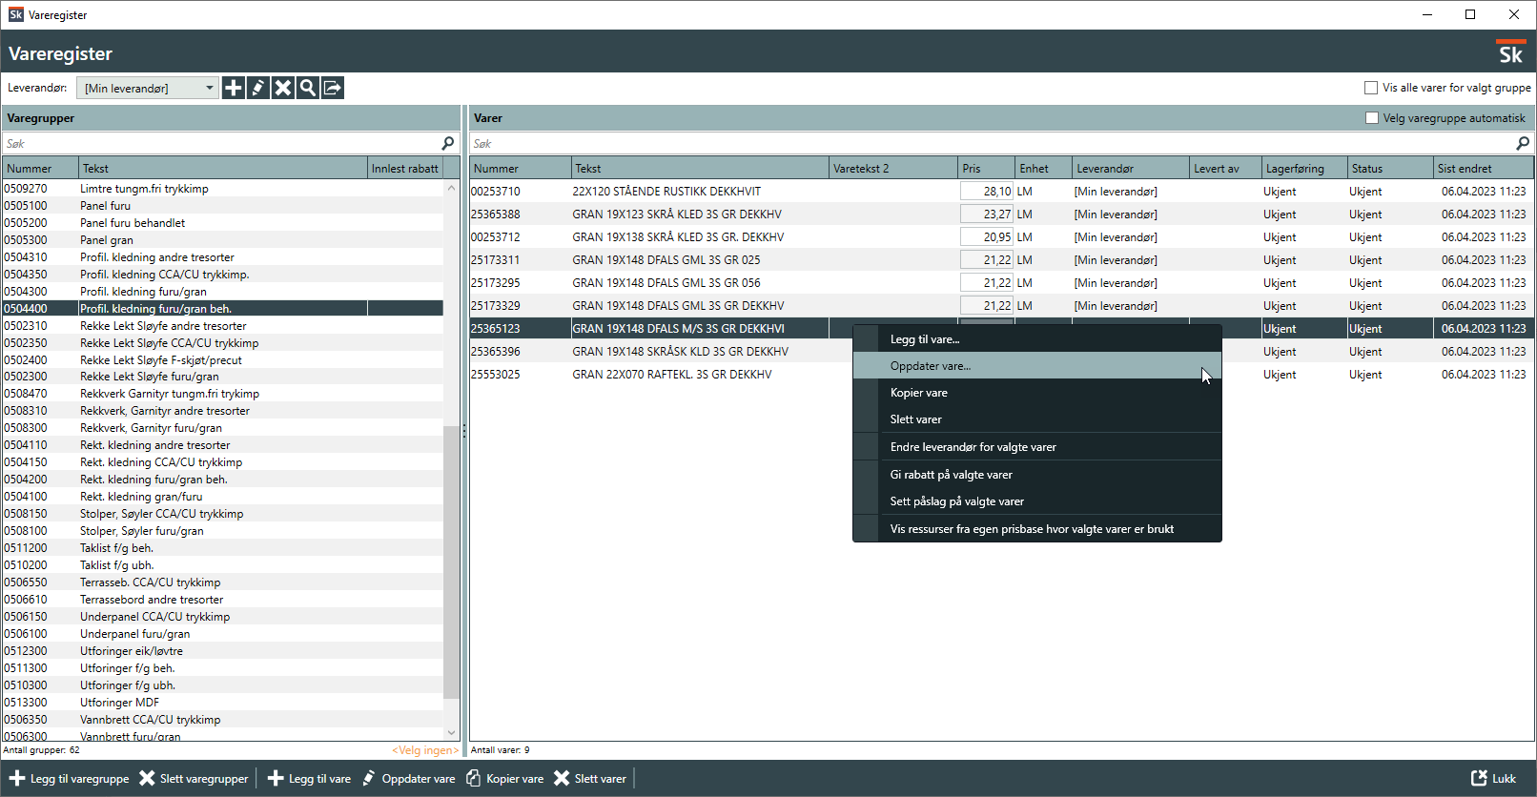Select the Panel furu behandlet group row
Viewport: 1537px width, 797px height.
(x=133, y=223)
